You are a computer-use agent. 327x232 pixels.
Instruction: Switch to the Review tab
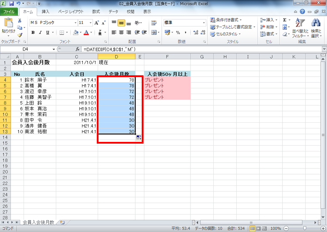coord(130,12)
